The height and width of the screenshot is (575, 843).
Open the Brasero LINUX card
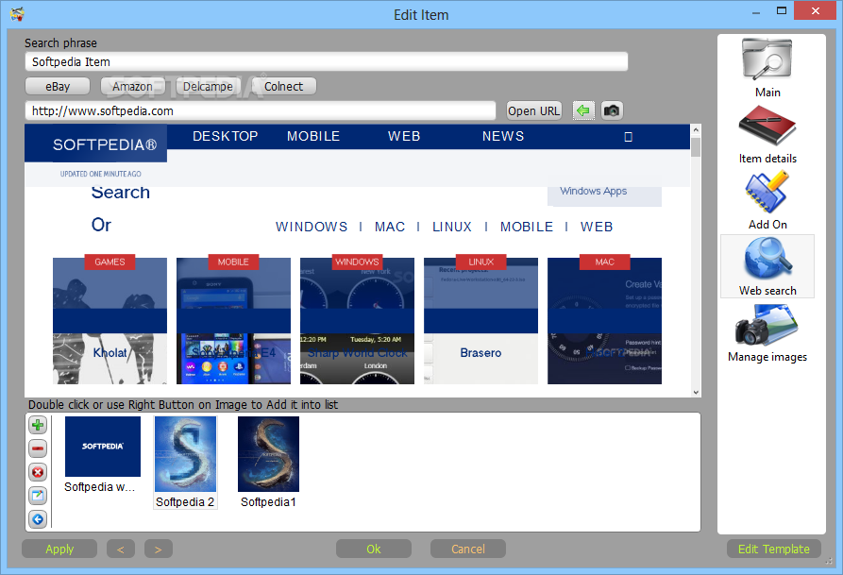(481, 321)
